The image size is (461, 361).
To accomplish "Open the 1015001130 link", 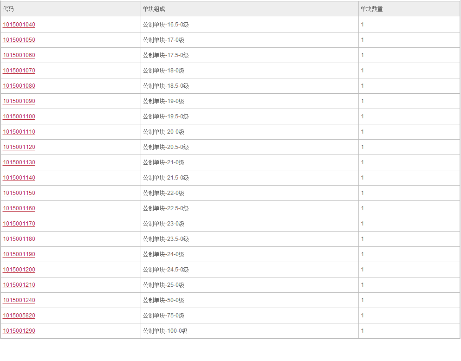I will point(19,162).
